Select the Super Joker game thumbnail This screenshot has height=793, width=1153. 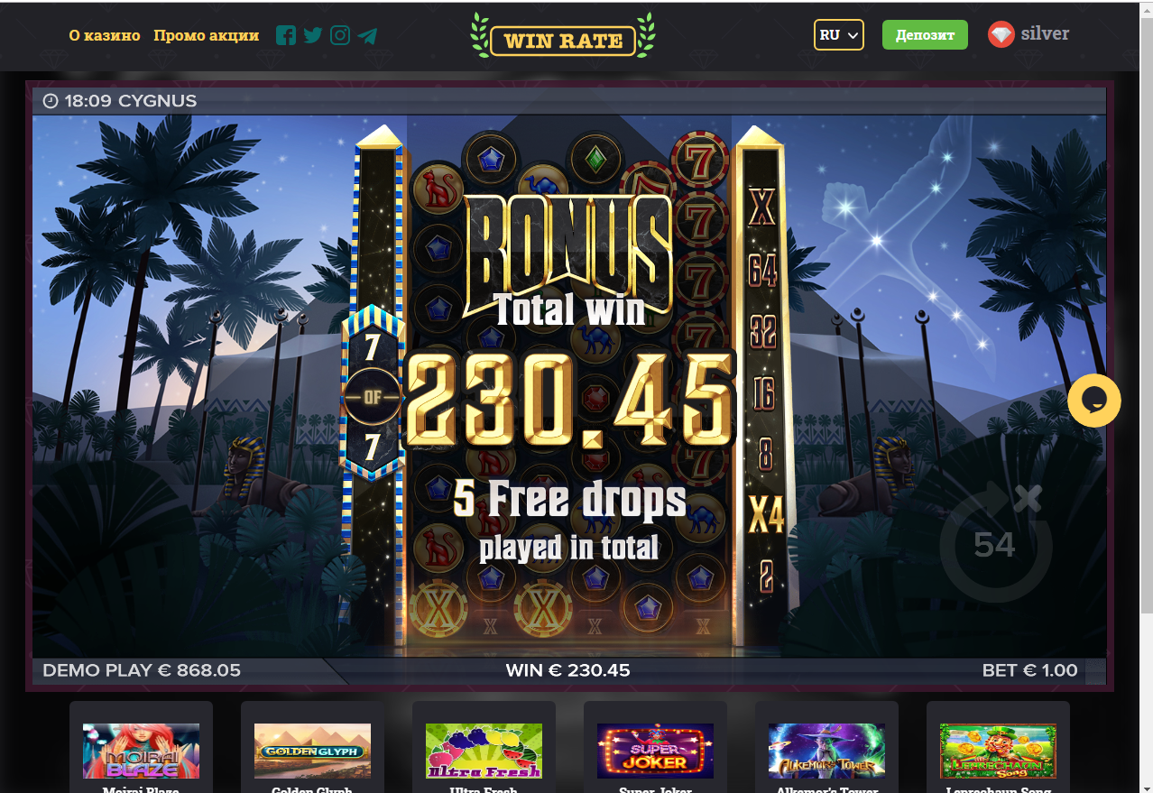click(655, 751)
